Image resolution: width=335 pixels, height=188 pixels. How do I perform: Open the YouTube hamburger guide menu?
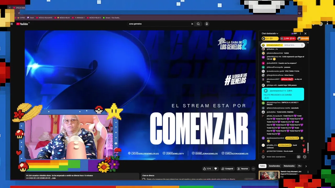(12, 24)
